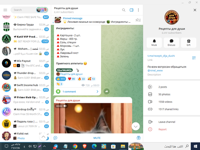Open Microsoft Store from taskbar
The image size is (200, 150).
[x=113, y=146]
